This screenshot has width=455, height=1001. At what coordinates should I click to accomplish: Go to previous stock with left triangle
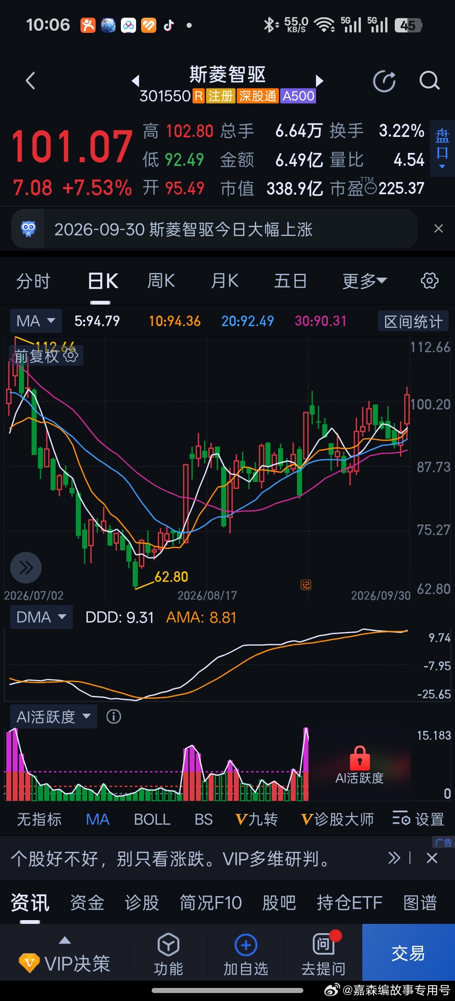click(x=136, y=80)
